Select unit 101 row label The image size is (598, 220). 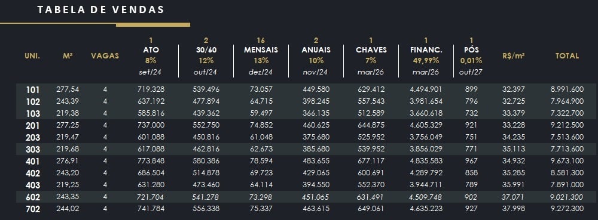click(x=32, y=90)
